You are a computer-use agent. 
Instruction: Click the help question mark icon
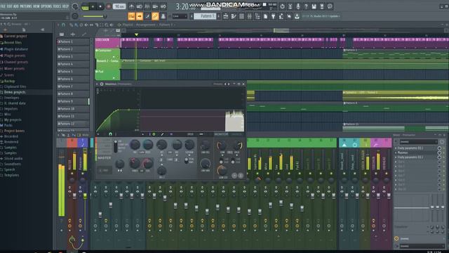point(306,6)
